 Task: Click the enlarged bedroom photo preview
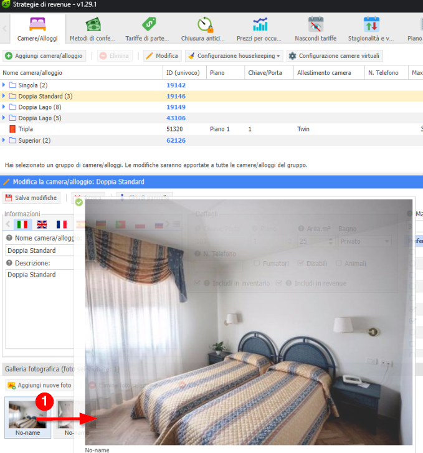[249, 322]
